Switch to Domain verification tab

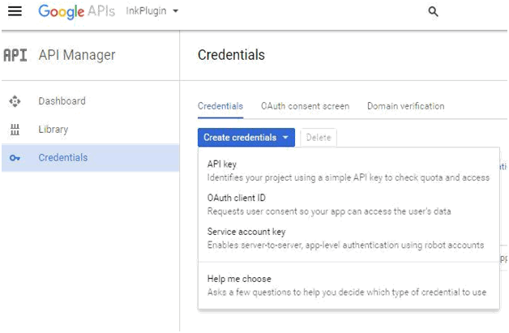[406, 106]
